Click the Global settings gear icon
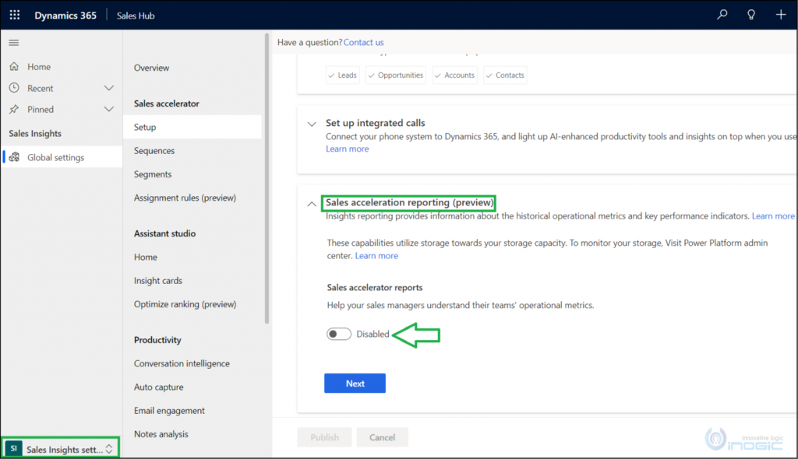The image size is (798, 459). [x=16, y=156]
